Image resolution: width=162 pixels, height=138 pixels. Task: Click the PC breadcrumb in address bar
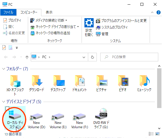tap(44, 57)
